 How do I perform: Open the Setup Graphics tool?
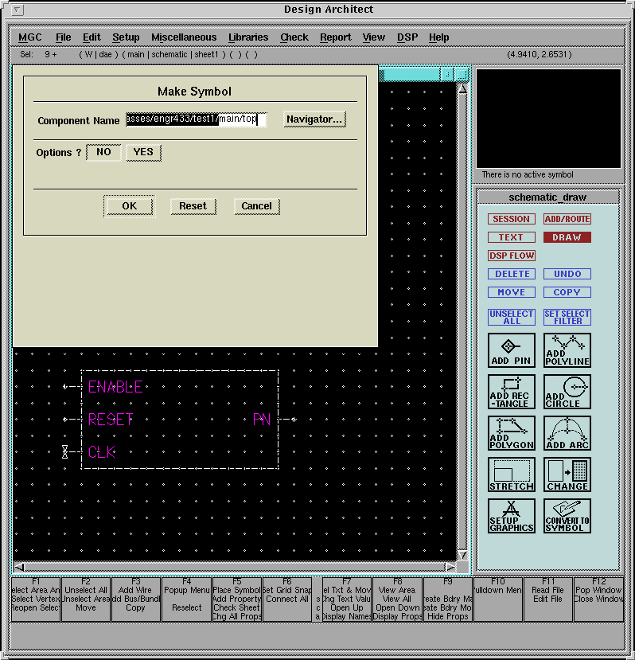(511, 516)
